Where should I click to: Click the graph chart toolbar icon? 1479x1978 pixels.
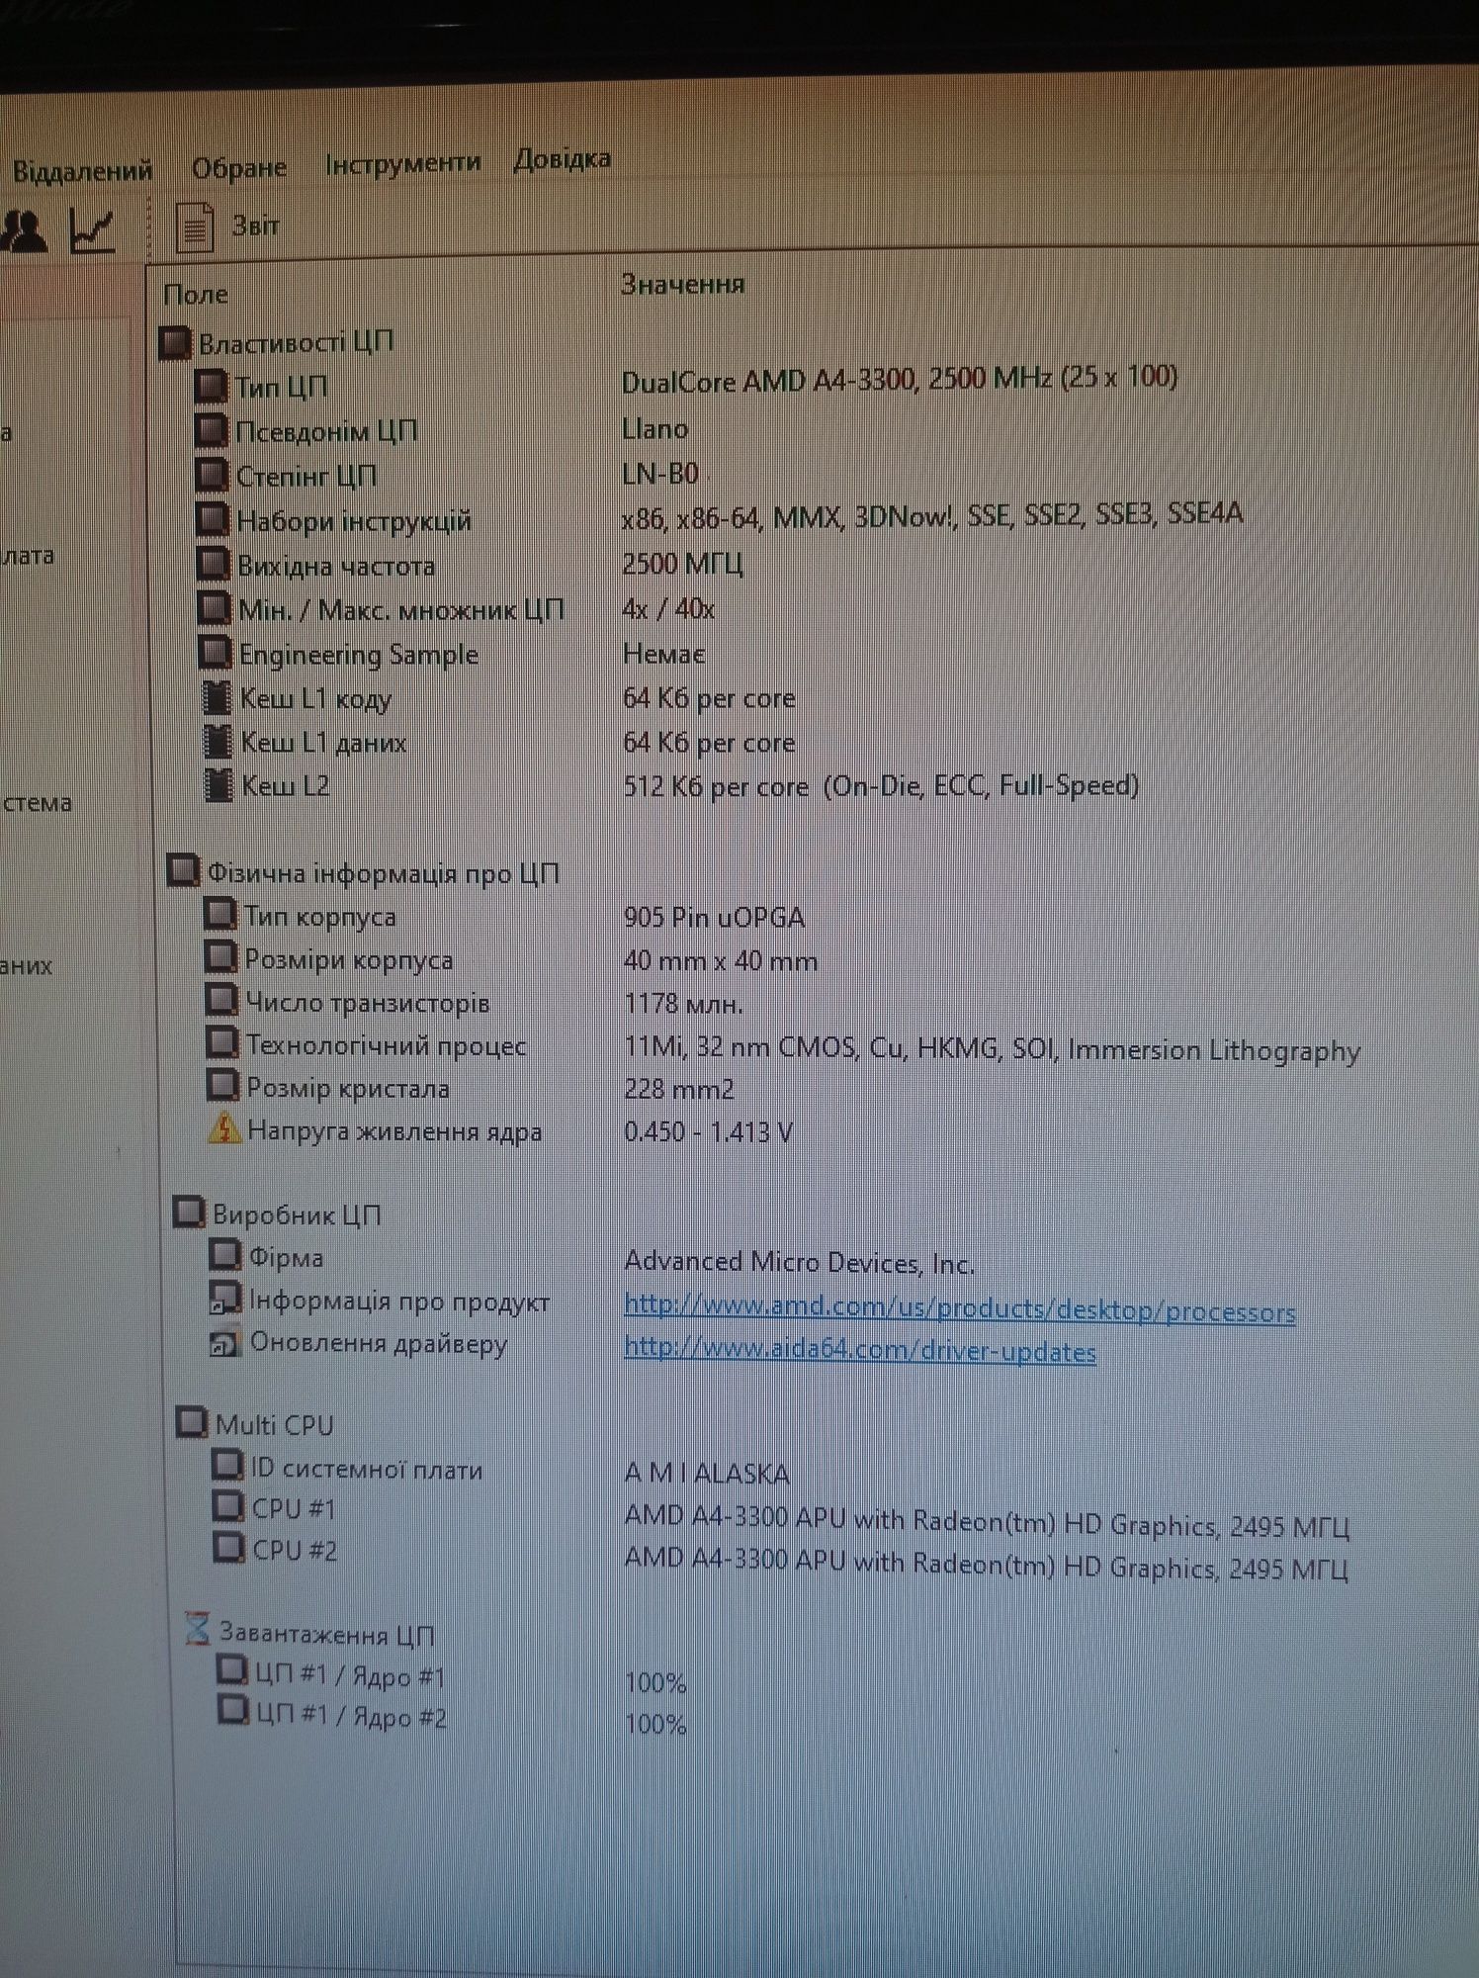tap(93, 230)
